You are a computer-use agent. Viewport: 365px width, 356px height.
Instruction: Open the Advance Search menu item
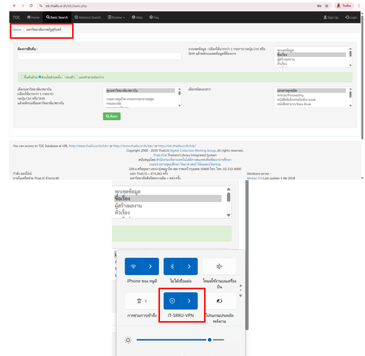pyautogui.click(x=88, y=17)
